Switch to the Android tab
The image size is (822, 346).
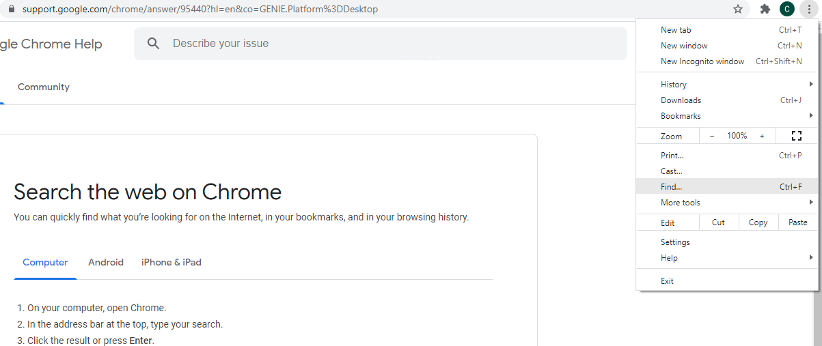click(x=106, y=263)
